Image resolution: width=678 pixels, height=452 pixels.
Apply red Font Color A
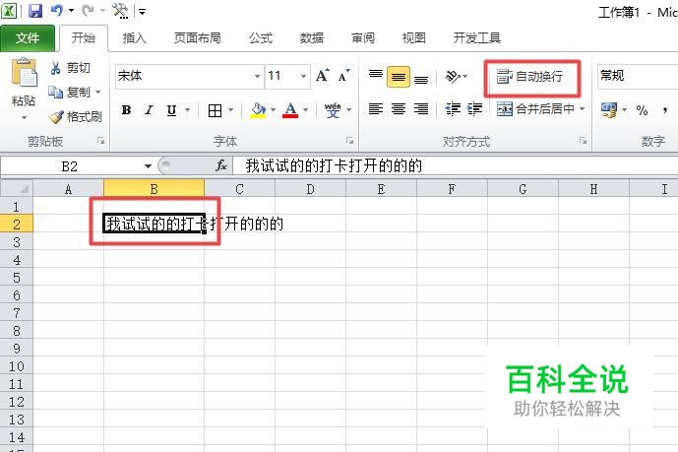[x=290, y=110]
